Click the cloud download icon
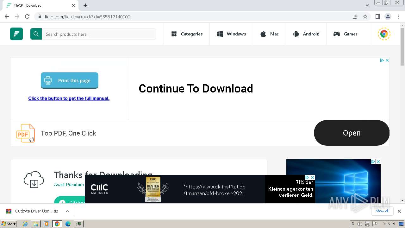 point(34,180)
